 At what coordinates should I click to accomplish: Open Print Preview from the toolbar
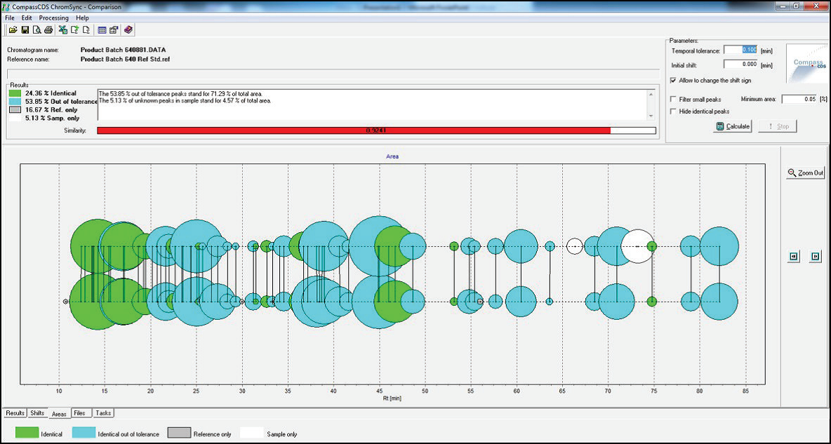[36, 30]
